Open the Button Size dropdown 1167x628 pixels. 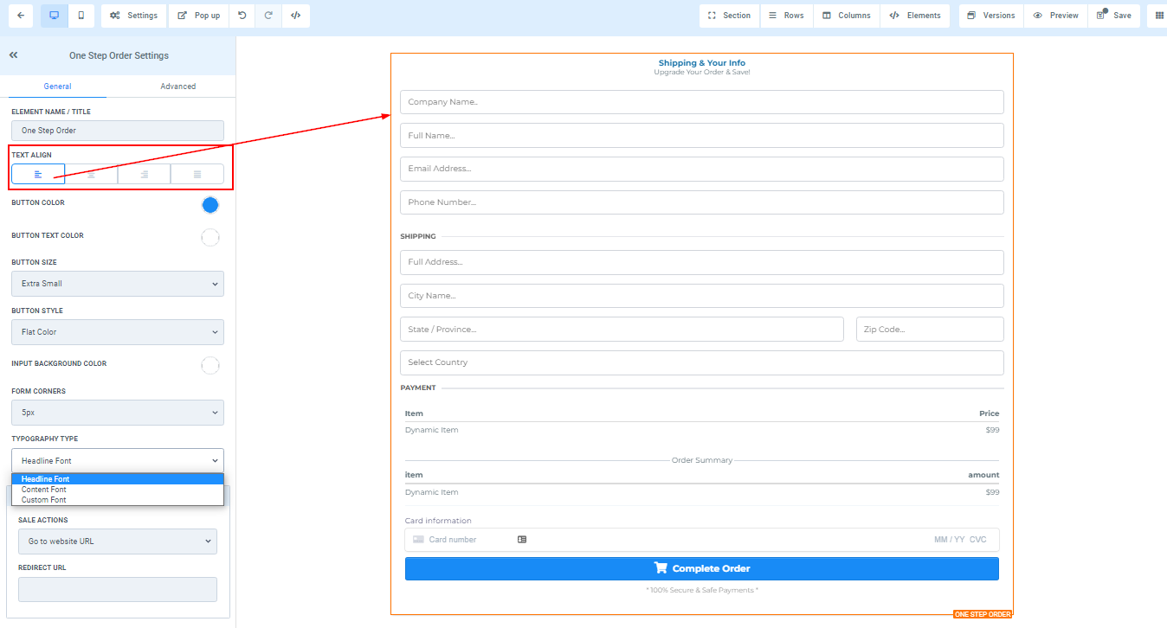(118, 284)
